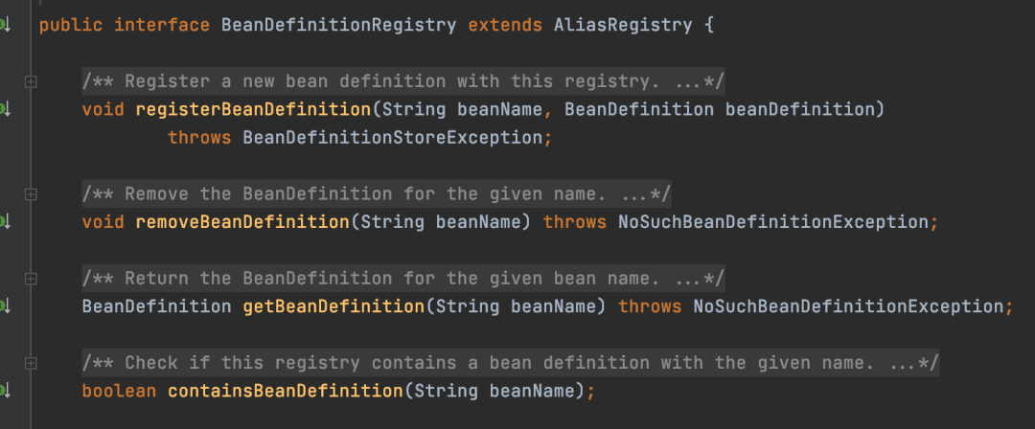Image resolution: width=1035 pixels, height=429 pixels.
Task: Unfold the 'Return the BeanDefinition' comment using plus icon
Action: pyautogui.click(x=31, y=279)
